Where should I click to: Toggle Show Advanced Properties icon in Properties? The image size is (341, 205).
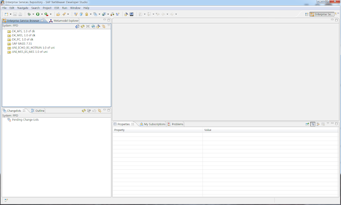pos(318,124)
